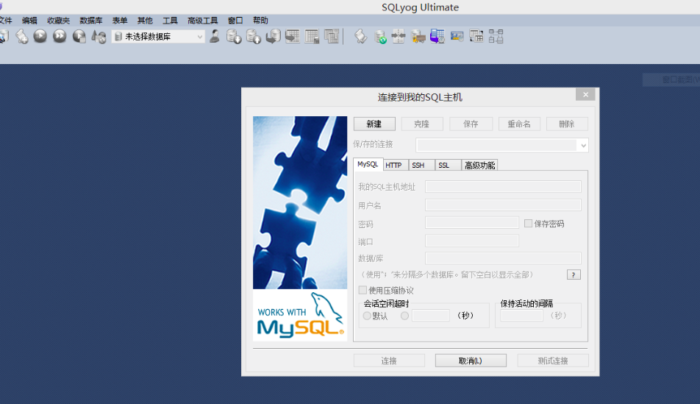
Task: Open the 工具 menu
Action: [x=170, y=20]
